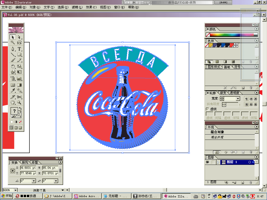Activate the Hand tool
Viewport: 267px width, 200px height.
coord(13,102)
